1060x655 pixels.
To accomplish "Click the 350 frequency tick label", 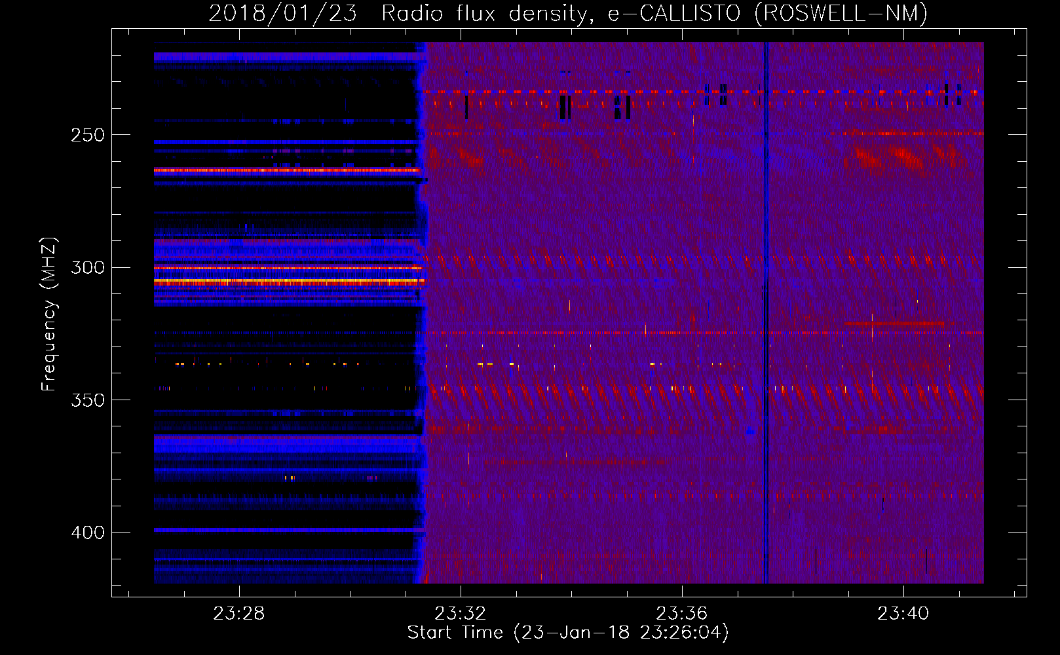I will 88,400.
